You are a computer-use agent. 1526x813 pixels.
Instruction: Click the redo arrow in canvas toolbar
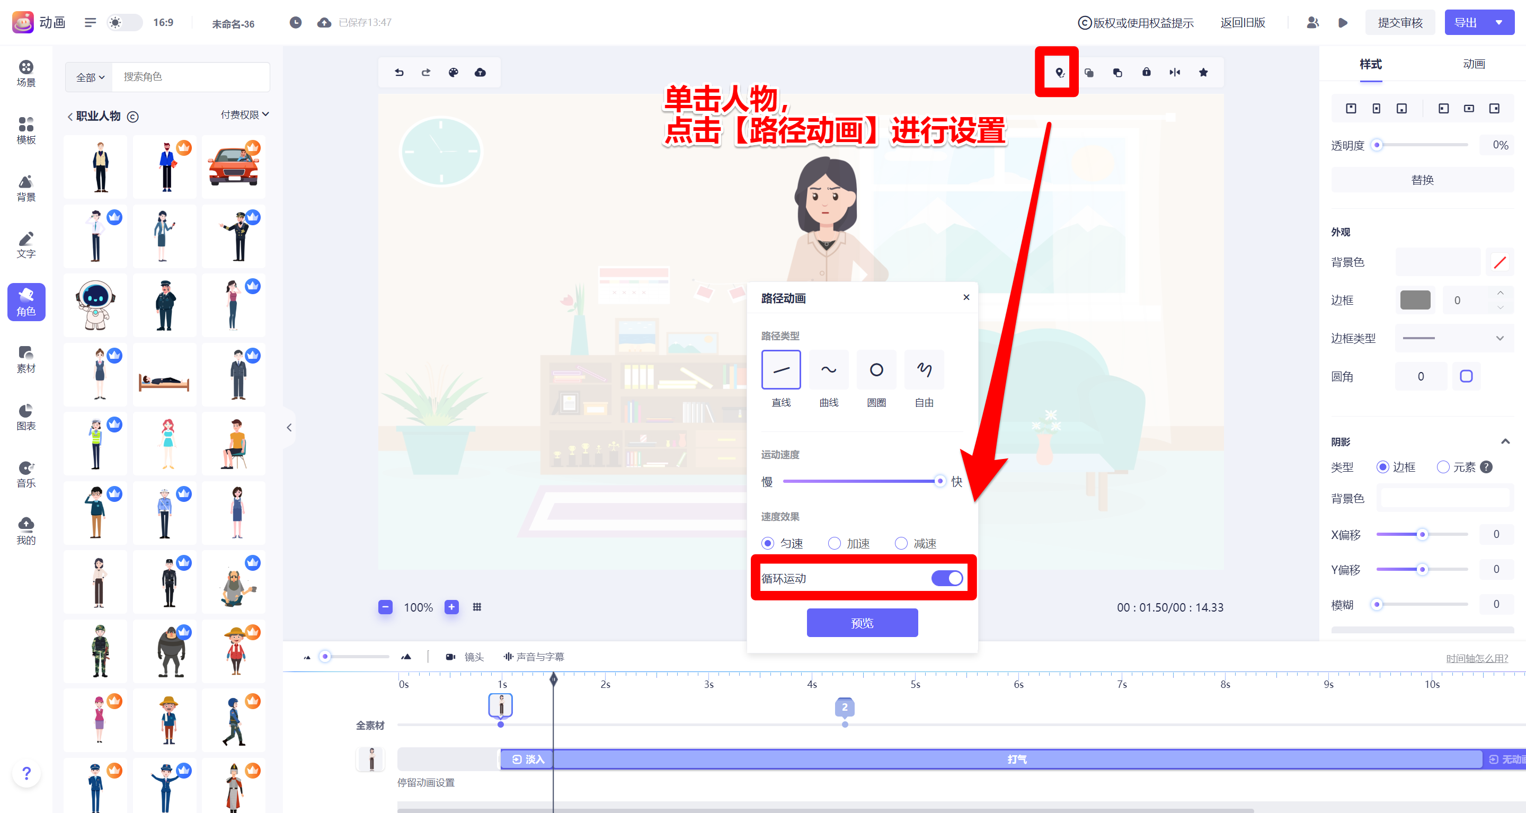(x=426, y=72)
